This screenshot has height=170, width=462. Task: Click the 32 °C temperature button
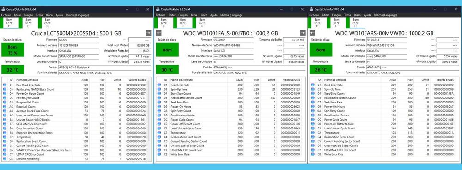[13, 70]
